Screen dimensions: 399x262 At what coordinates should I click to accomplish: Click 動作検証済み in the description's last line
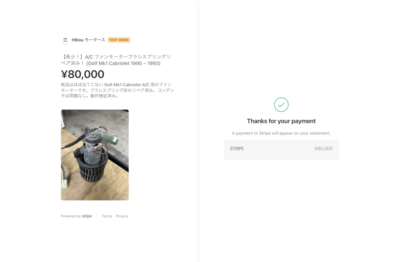pos(102,96)
